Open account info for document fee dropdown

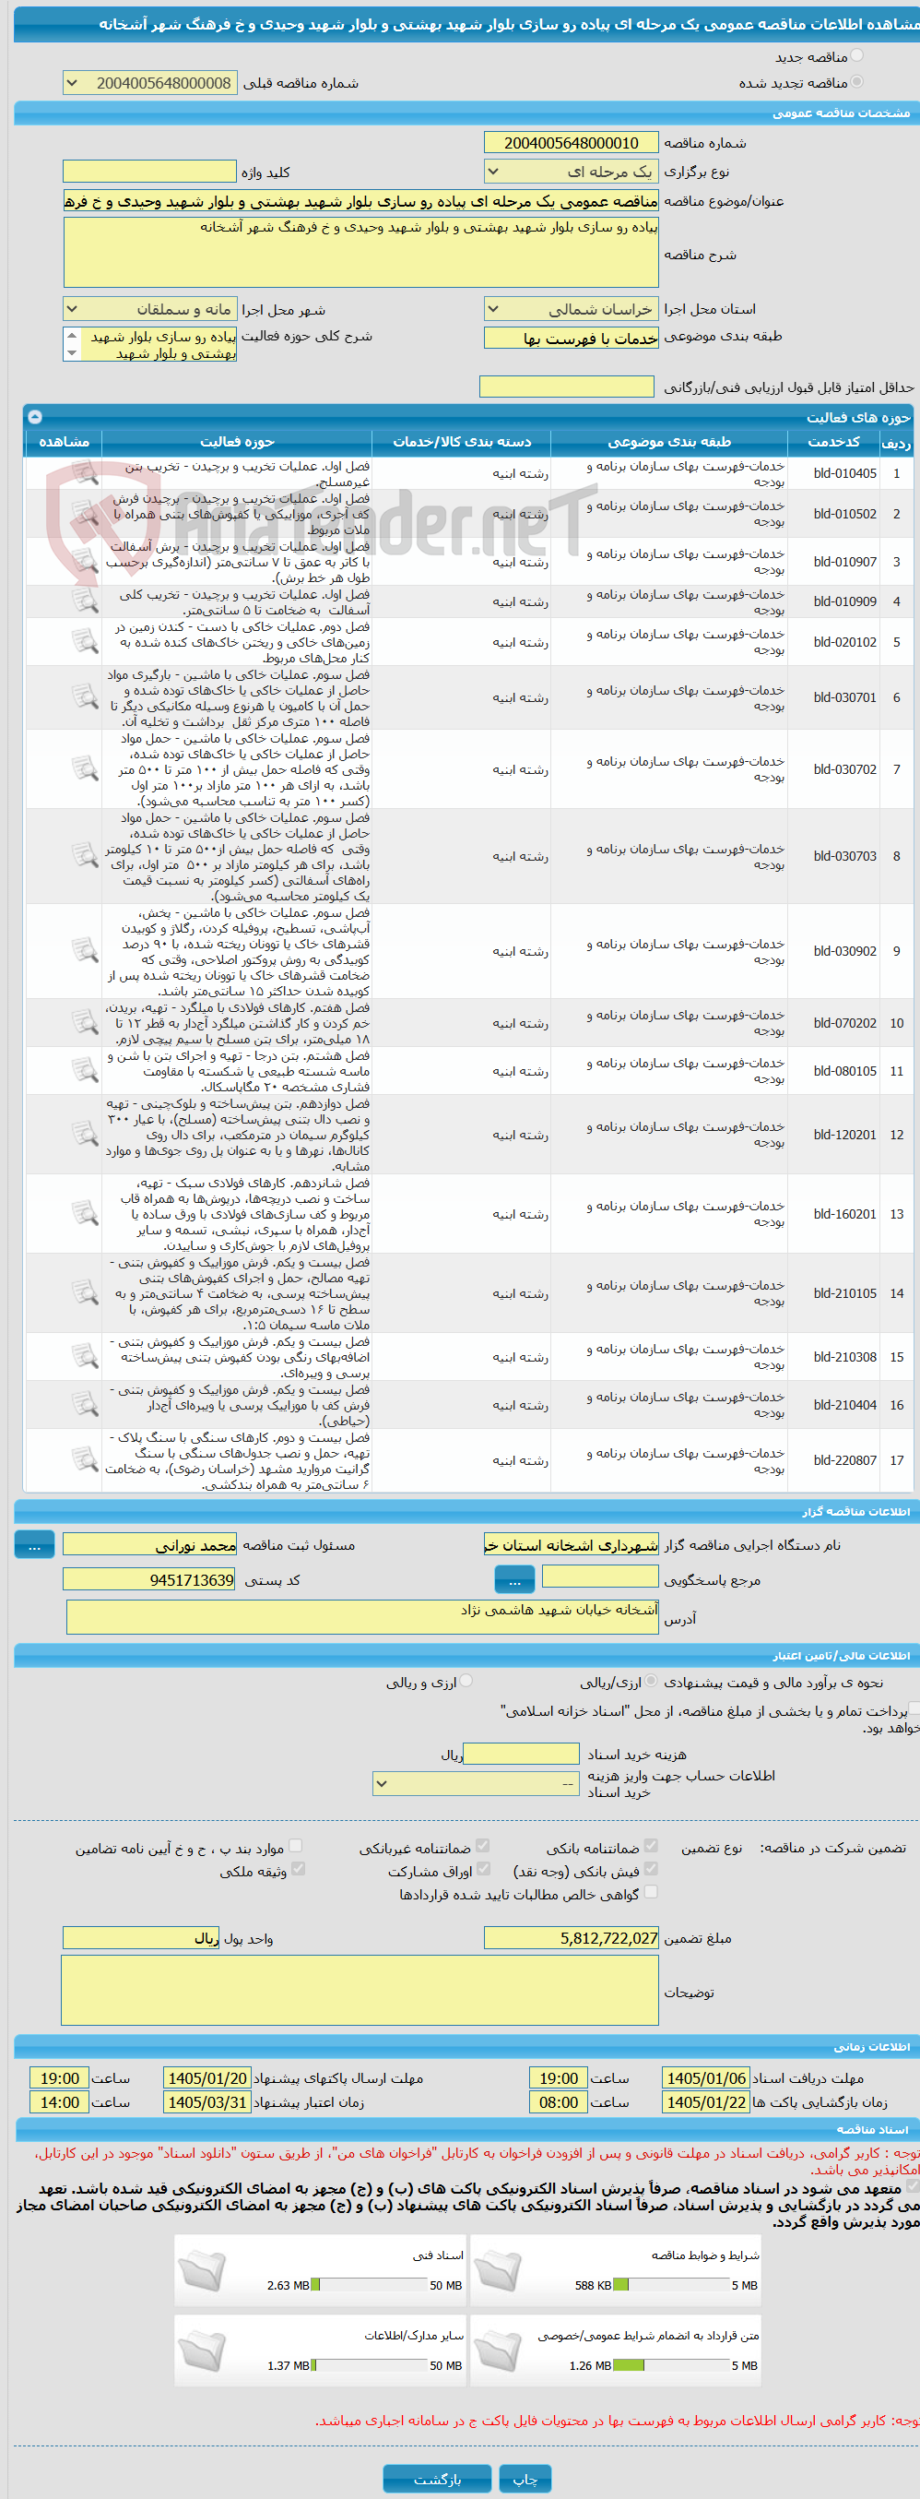477,1784
